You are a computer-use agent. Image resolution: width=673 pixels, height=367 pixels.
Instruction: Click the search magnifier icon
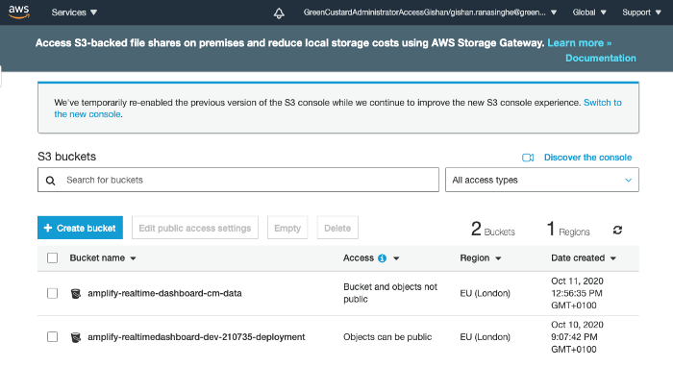(50, 181)
